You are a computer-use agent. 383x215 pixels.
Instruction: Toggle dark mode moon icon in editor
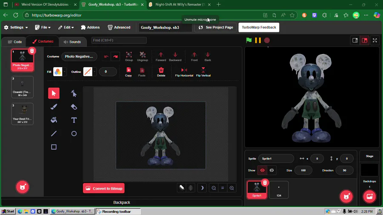(202, 188)
